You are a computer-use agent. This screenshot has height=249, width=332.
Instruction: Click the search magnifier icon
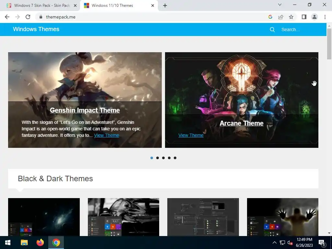[272, 30]
